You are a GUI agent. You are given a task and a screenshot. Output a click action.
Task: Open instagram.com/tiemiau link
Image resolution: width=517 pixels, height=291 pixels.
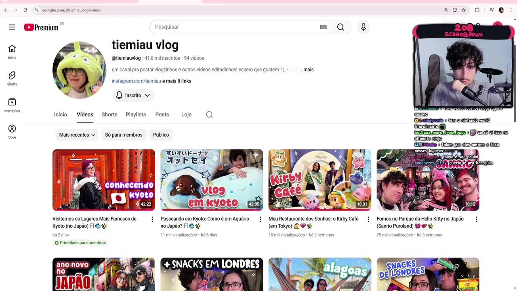[x=136, y=81]
